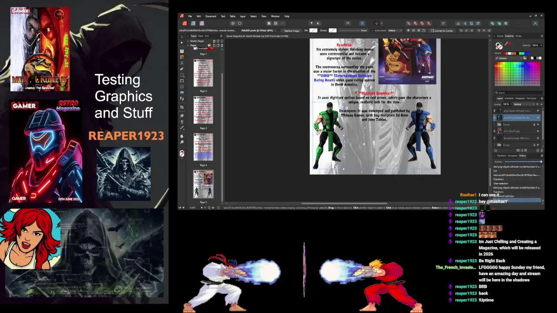Select the Rectangle shape tool
The width and height of the screenshot is (557, 313).
[x=182, y=75]
